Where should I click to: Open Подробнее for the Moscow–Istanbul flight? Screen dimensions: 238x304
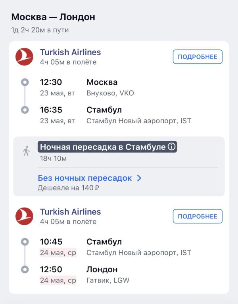point(198,57)
